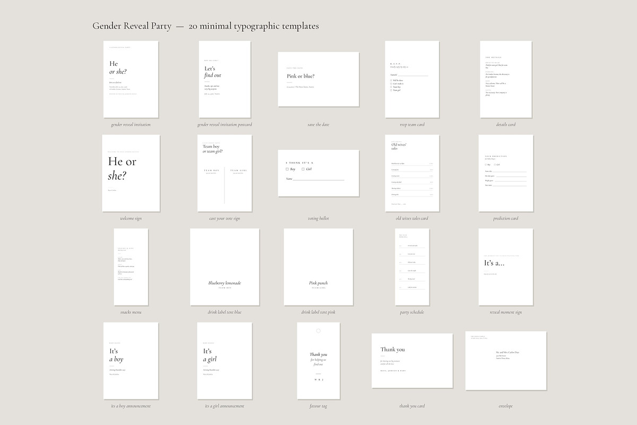Click the 'drink label tent pink' caption
Viewport: 637px width, 425px height.
(x=318, y=312)
